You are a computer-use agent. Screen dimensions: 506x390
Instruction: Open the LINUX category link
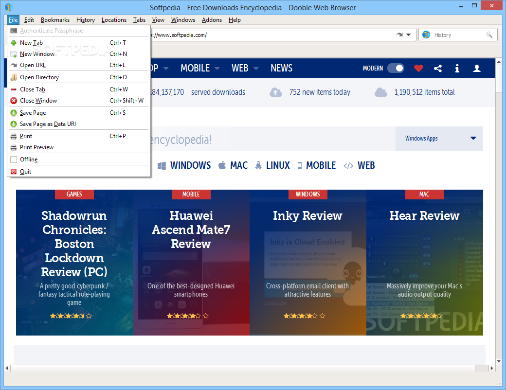click(x=278, y=165)
